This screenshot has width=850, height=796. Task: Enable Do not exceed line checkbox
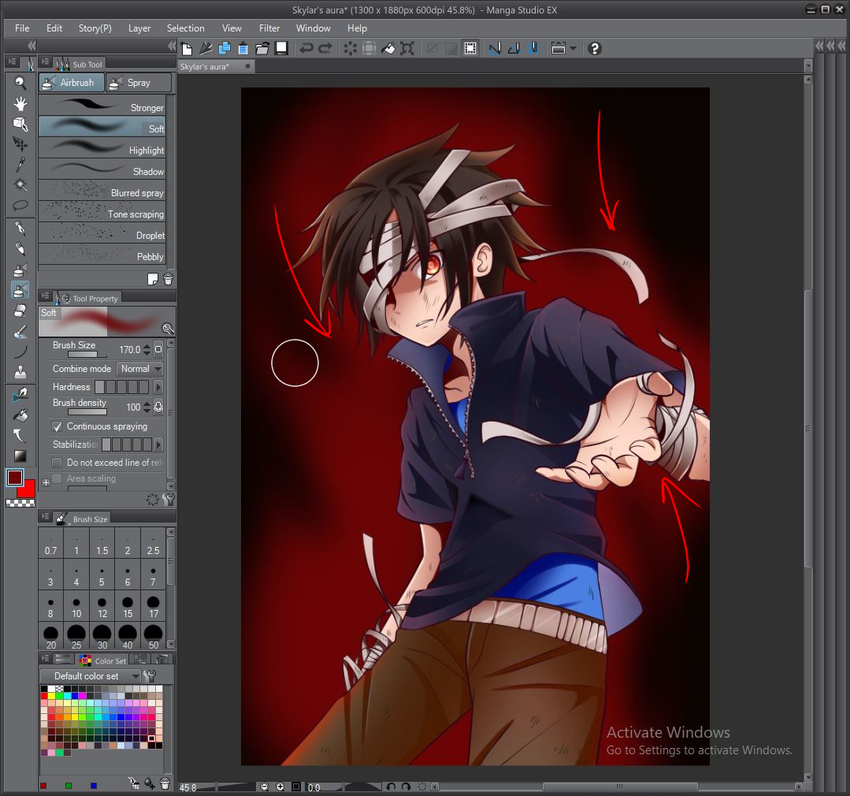(57, 463)
